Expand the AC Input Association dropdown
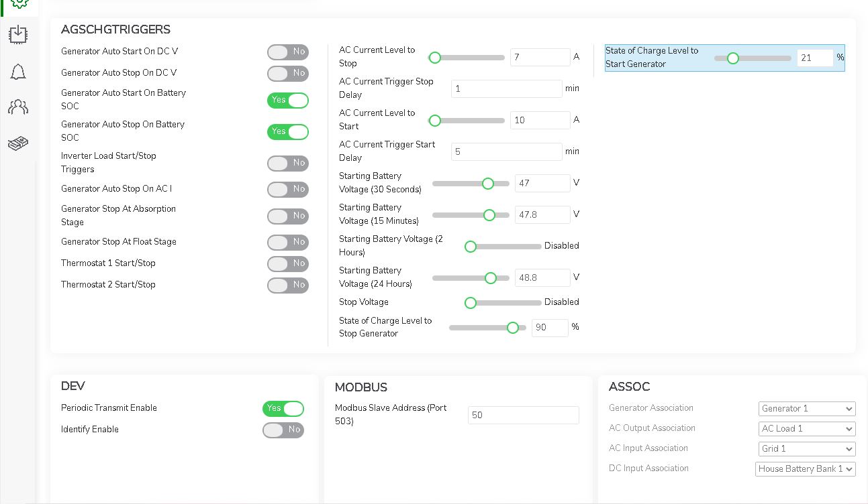 click(x=807, y=449)
